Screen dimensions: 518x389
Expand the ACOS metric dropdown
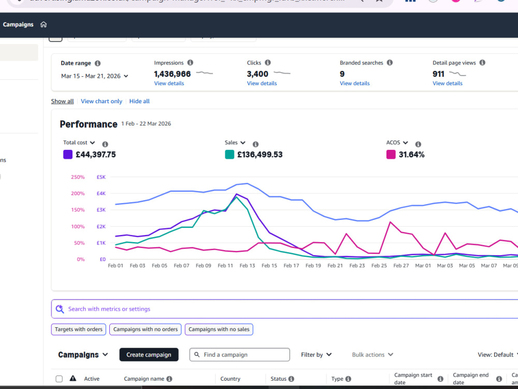[x=397, y=143]
